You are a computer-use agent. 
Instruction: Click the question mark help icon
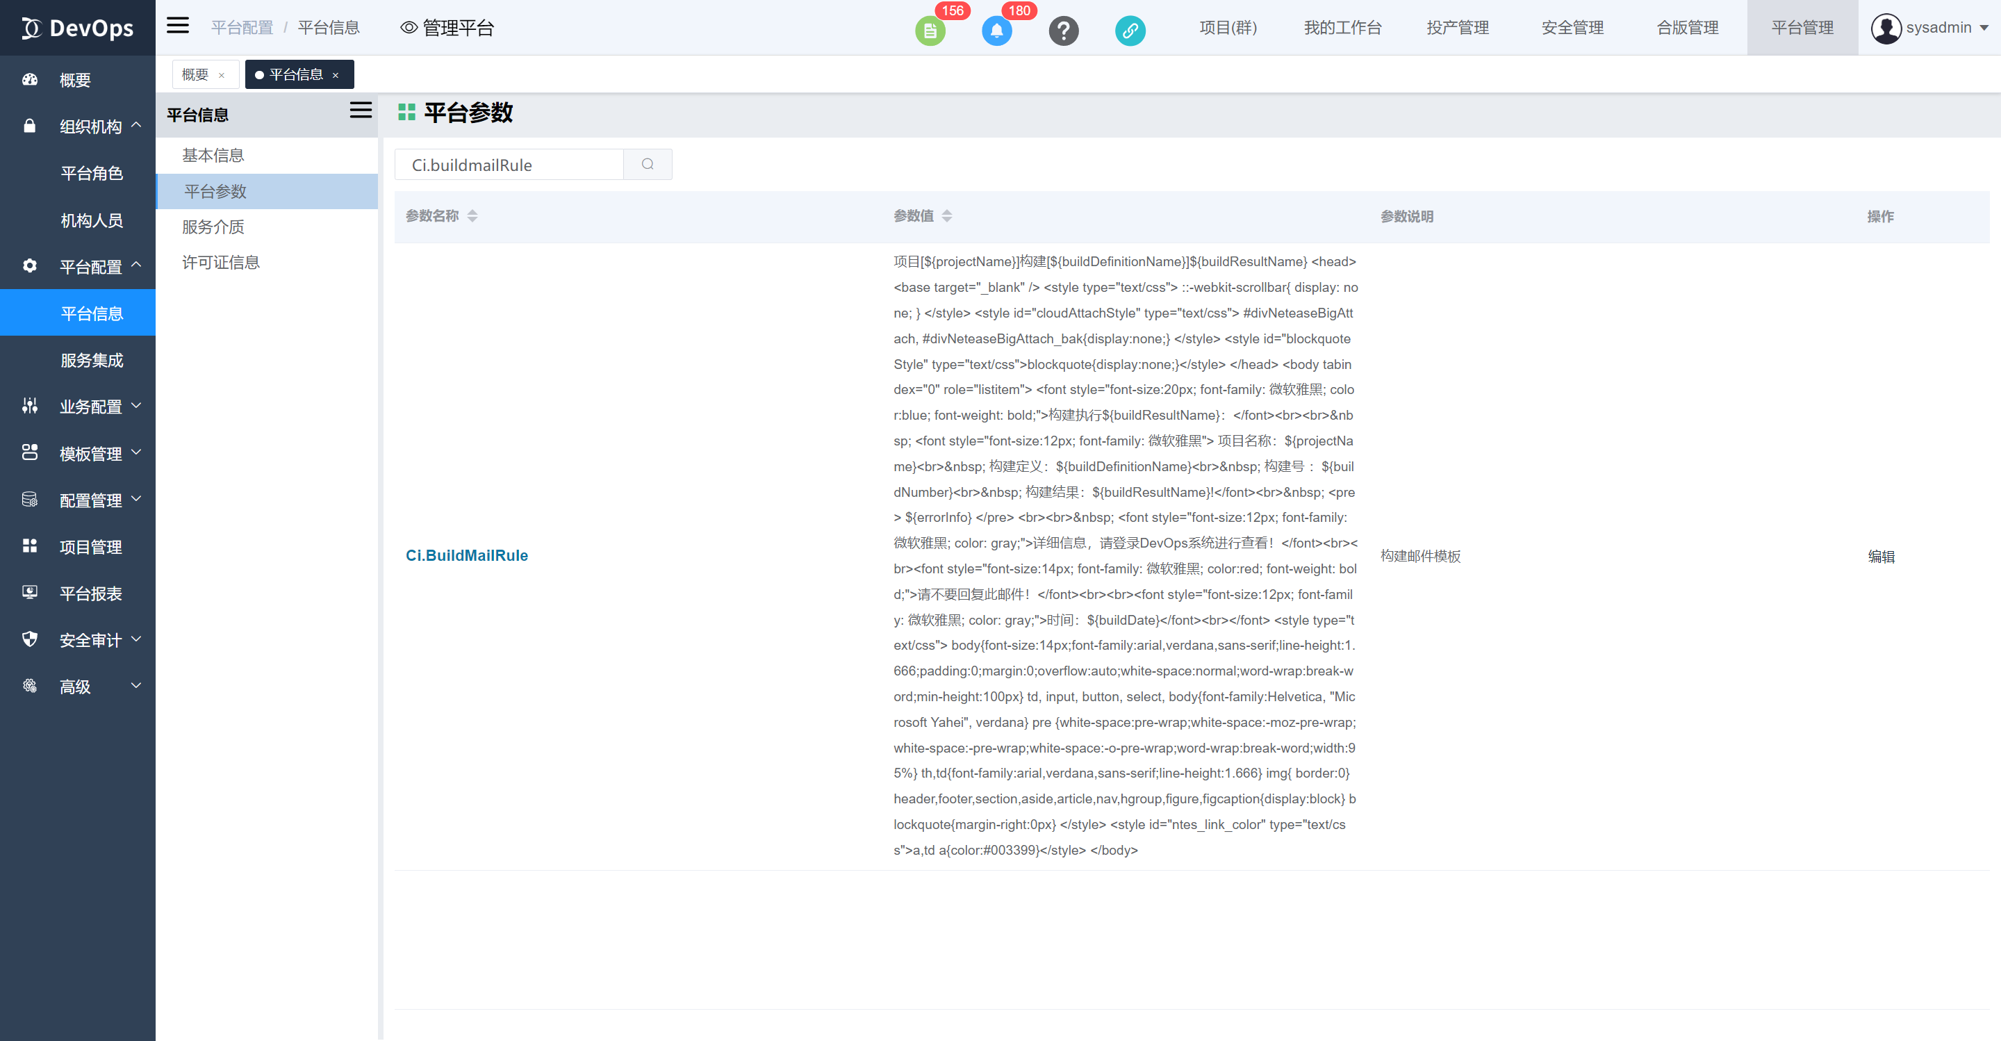coord(1062,31)
